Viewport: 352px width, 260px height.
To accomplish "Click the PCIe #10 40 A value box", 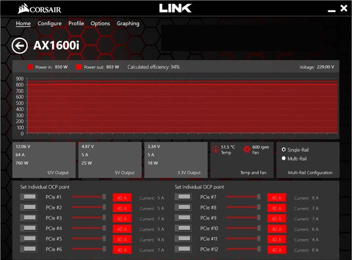I will (x=277, y=229).
